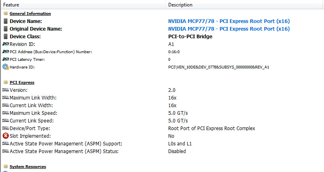This screenshot has height=172, width=324.
Task: Collapse the General Information section header
Action: [x=30, y=14]
